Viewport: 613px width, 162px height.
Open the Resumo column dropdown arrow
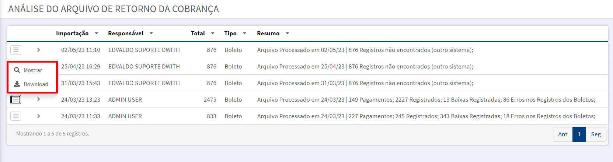tap(288, 33)
